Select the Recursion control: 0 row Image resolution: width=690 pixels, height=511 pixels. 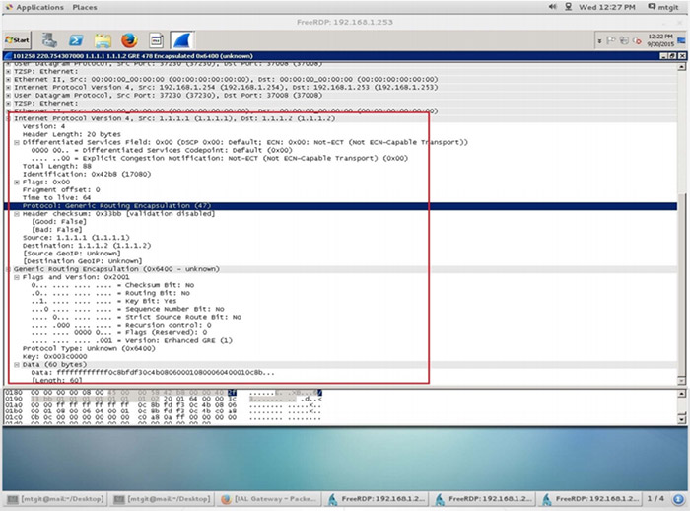click(121, 325)
